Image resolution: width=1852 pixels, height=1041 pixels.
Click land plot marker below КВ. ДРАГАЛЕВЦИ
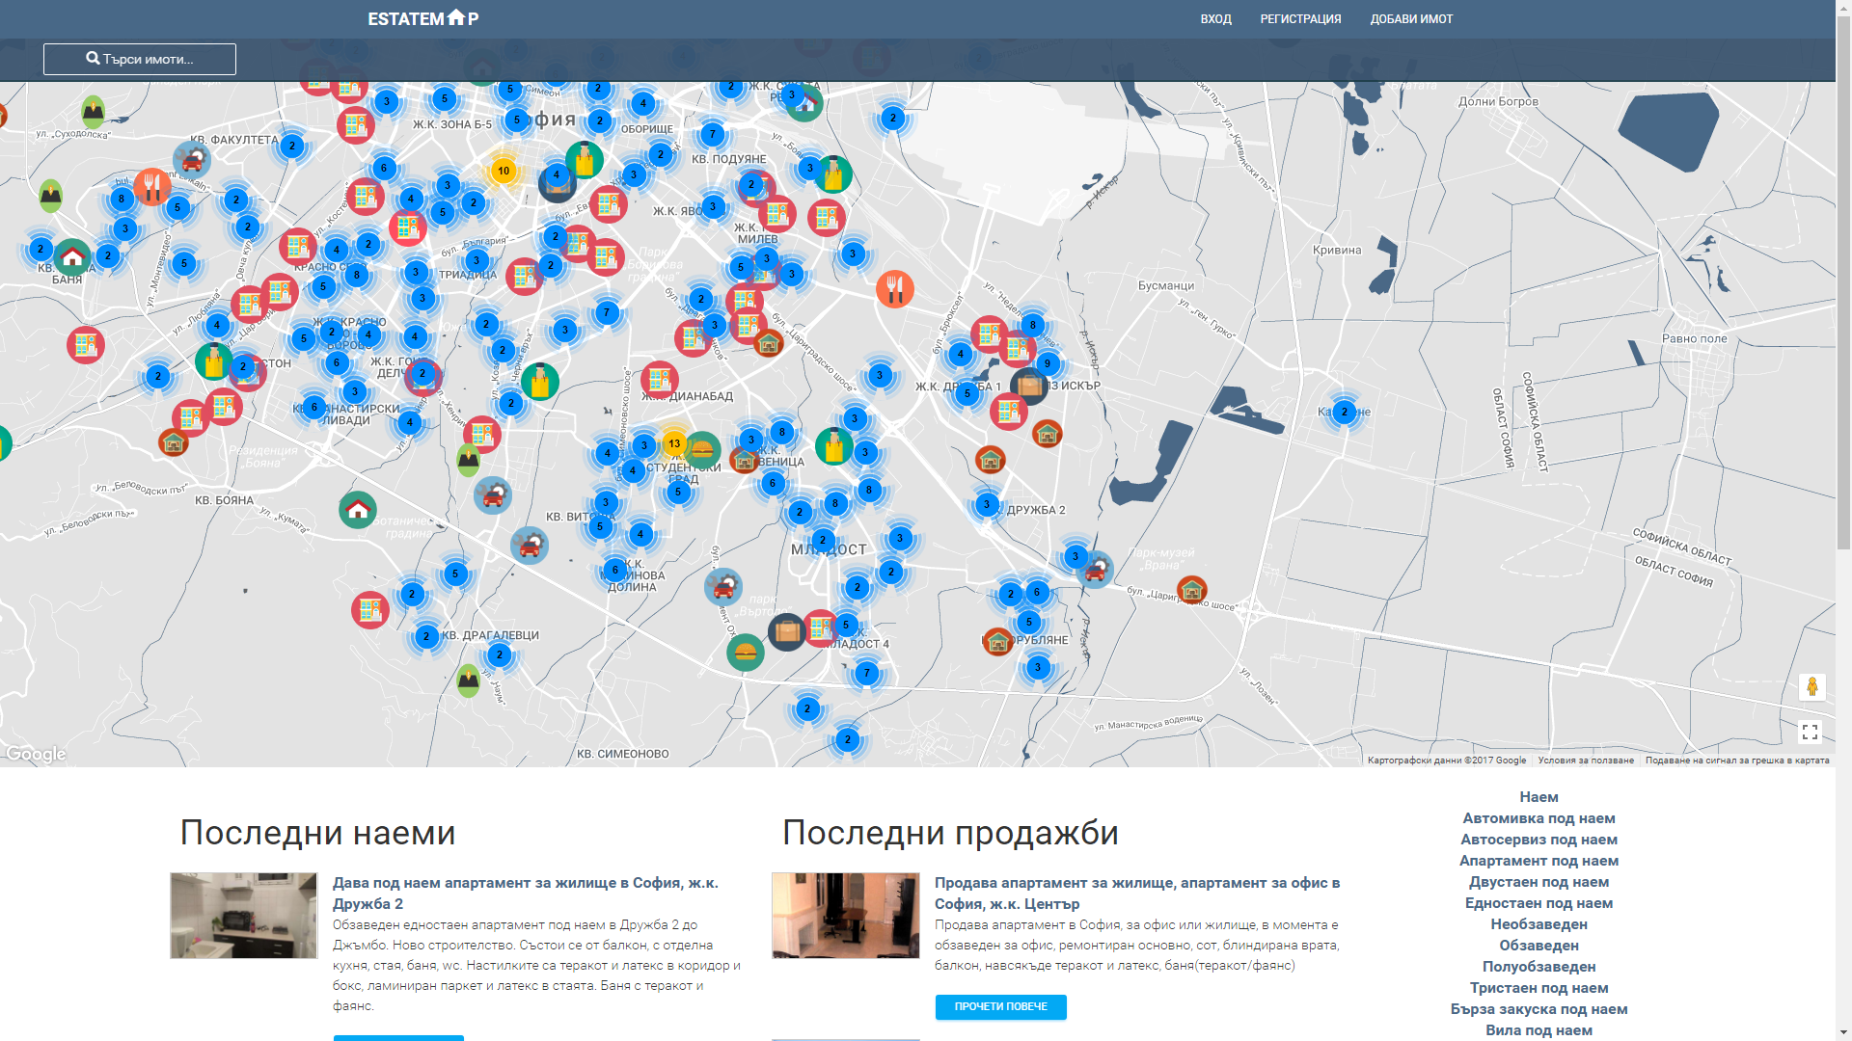tap(468, 680)
